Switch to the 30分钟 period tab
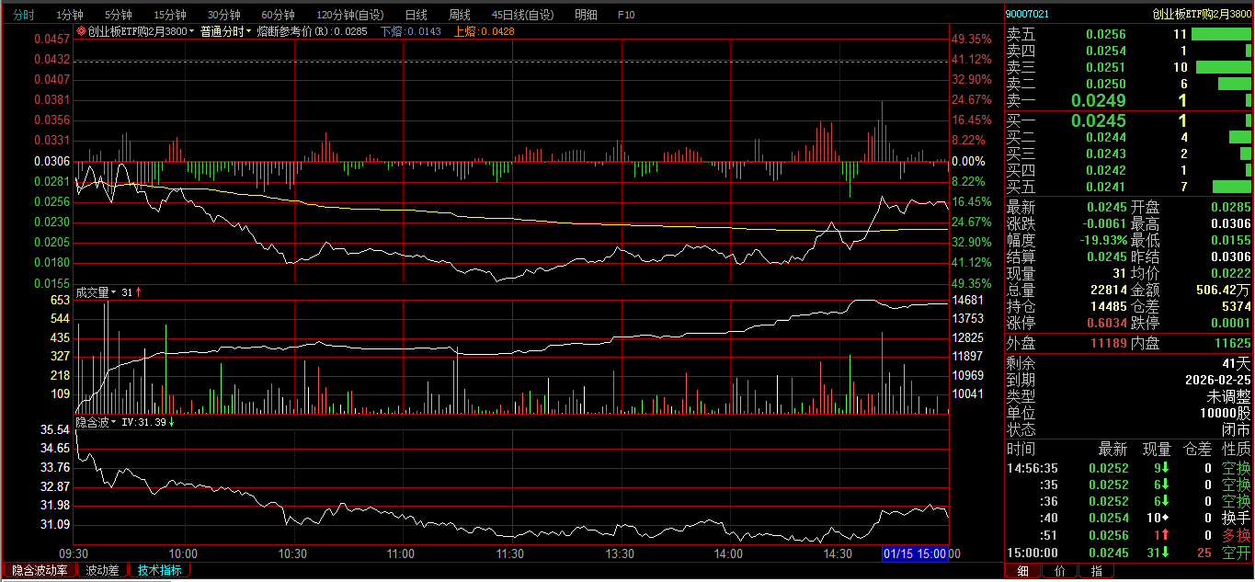 (223, 15)
